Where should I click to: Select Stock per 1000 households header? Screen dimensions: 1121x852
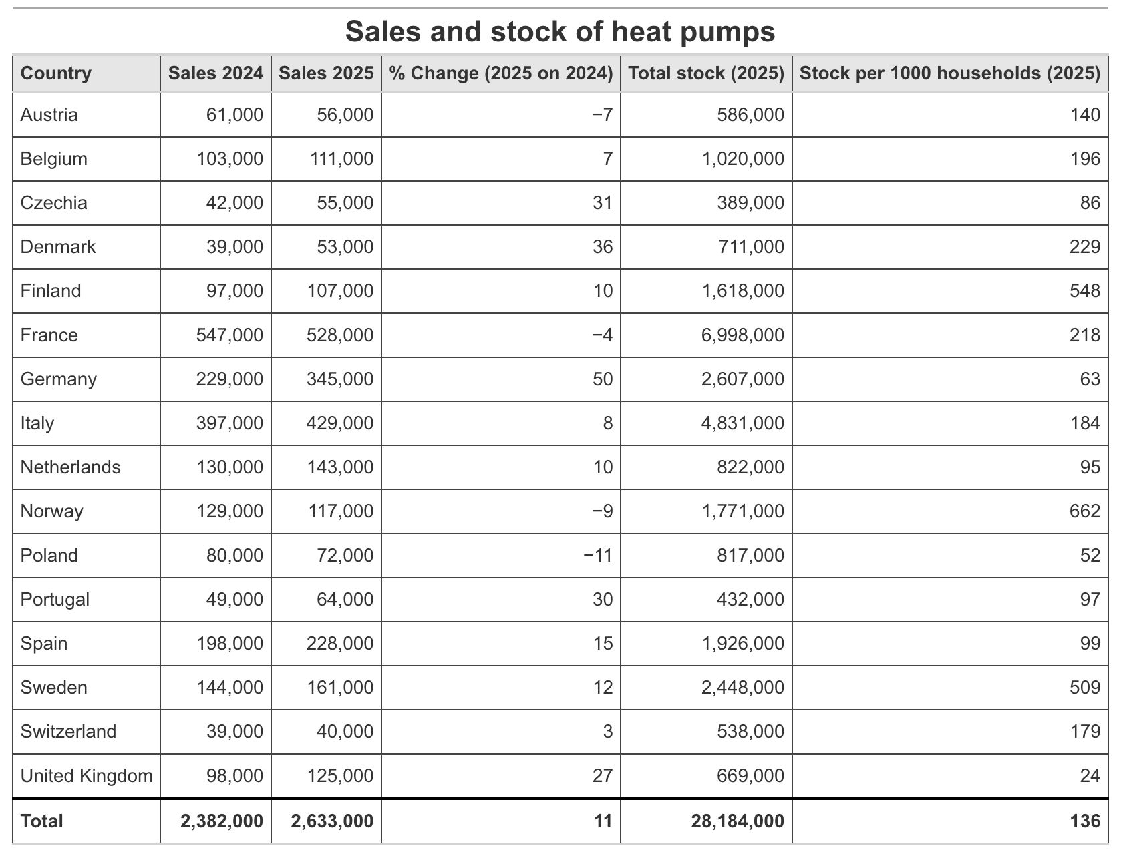(x=949, y=73)
